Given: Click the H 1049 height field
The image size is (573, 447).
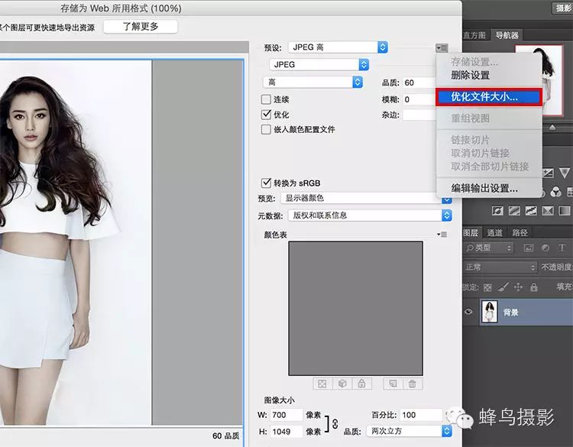Looking at the screenshot, I should click(x=286, y=431).
